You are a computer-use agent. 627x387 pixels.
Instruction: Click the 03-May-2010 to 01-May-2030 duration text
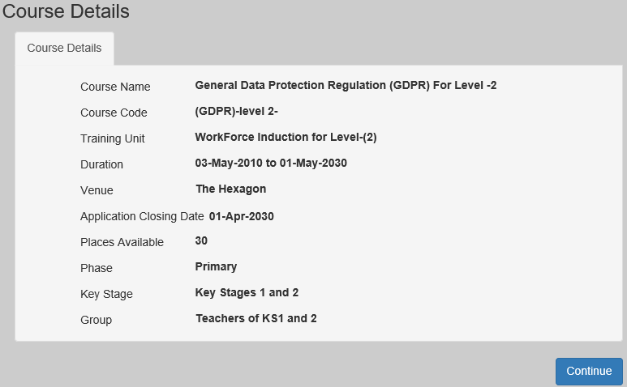[271, 163]
